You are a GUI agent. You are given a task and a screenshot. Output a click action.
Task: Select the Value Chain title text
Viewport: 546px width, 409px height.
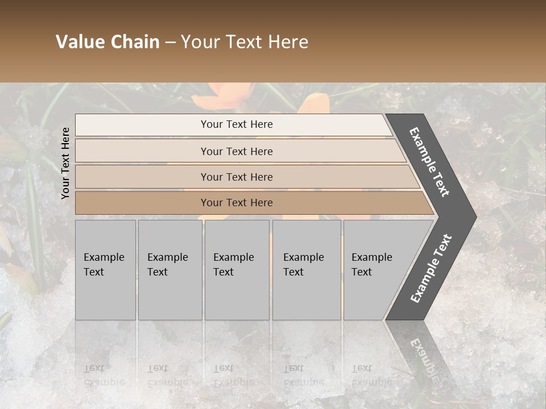pyautogui.click(x=182, y=41)
